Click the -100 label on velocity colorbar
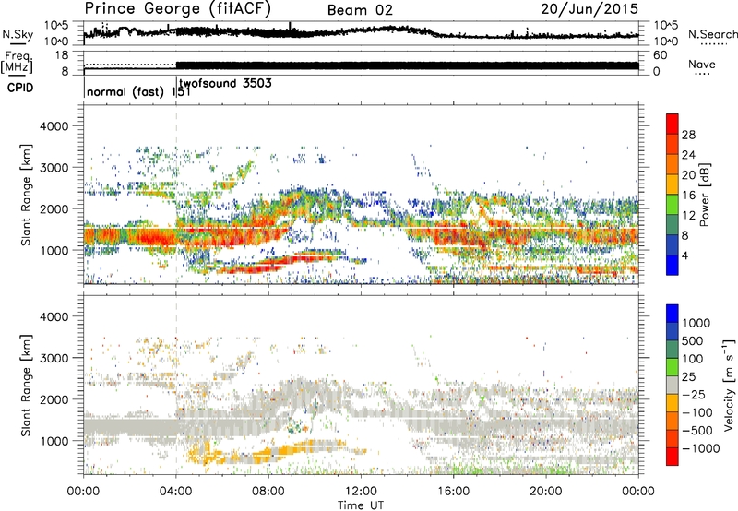Image resolution: width=738 pixels, height=511 pixels. pos(697,412)
